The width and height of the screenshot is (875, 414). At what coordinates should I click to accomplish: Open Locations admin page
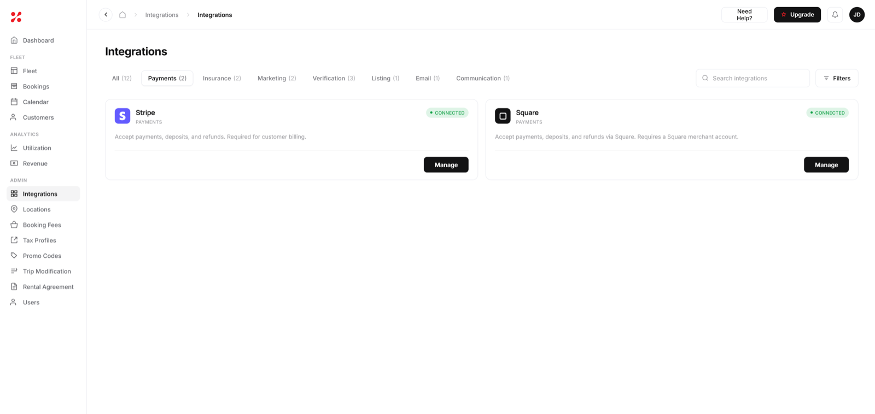click(x=43, y=209)
